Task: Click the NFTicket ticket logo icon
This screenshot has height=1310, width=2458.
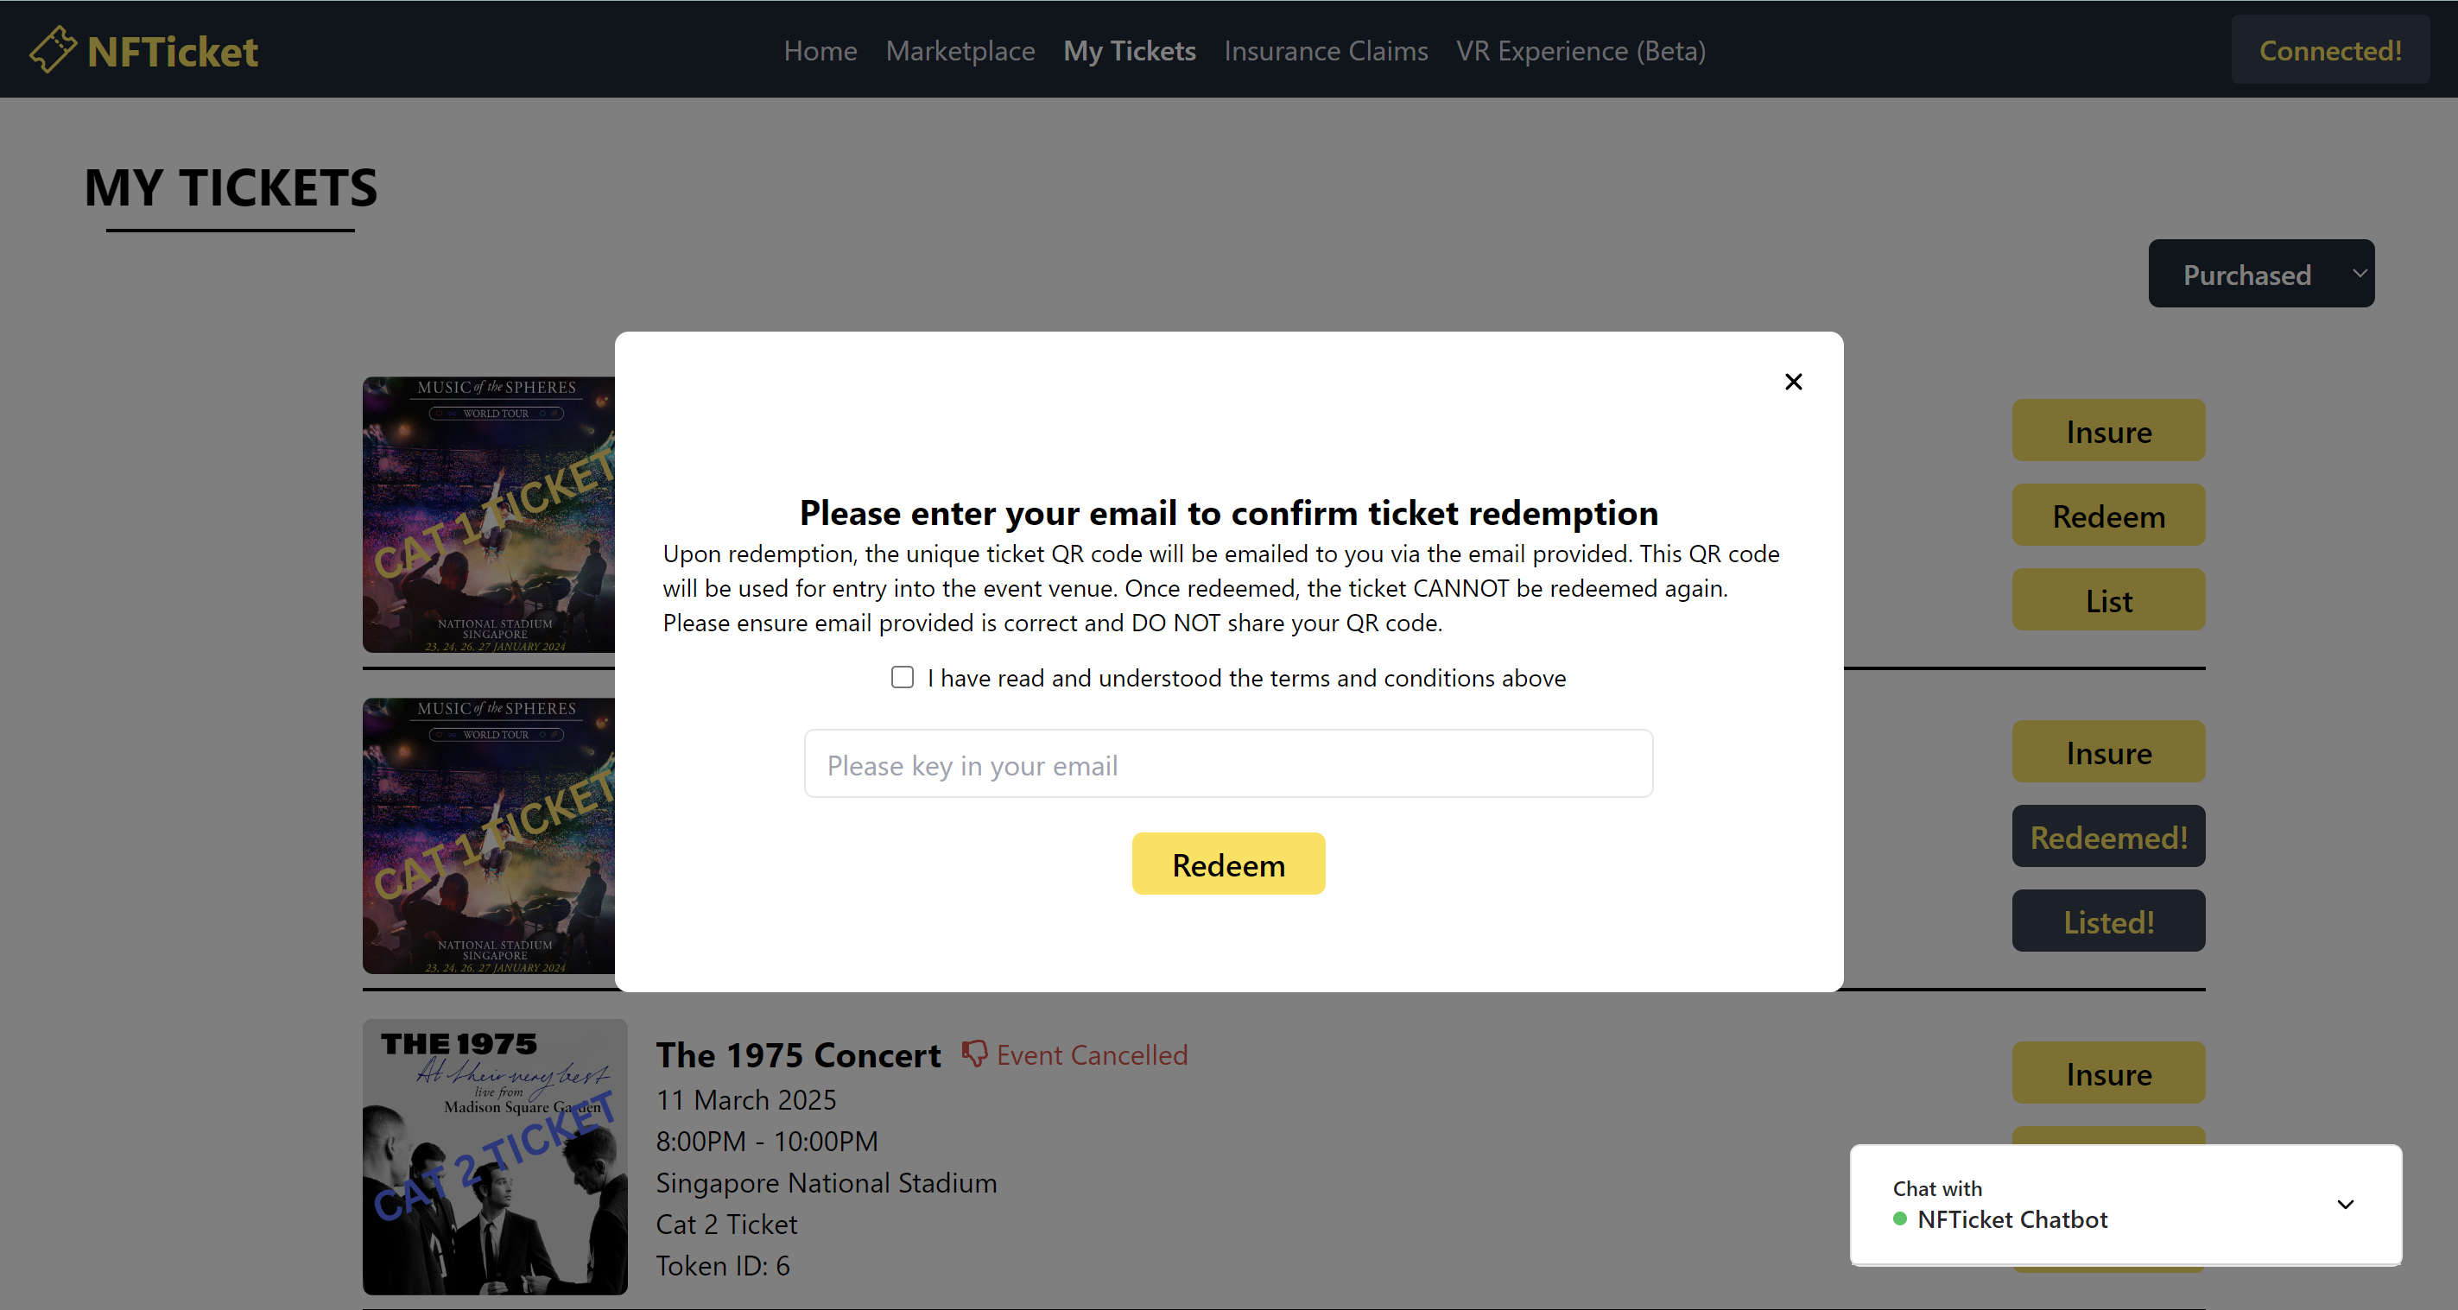Action: click(x=53, y=49)
